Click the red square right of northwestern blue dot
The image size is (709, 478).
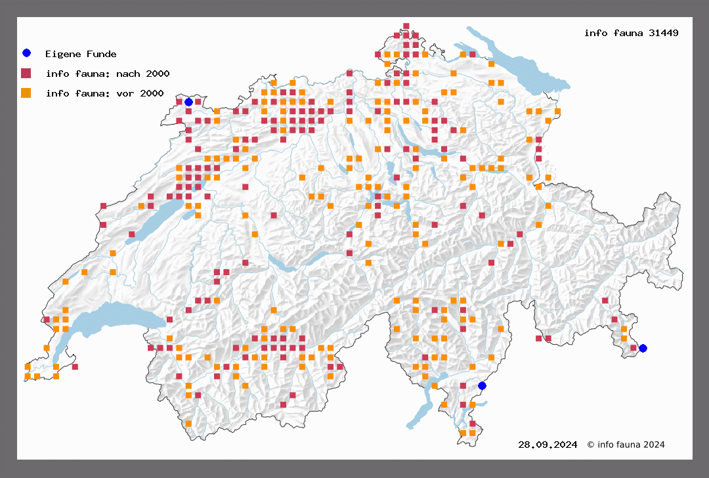point(198,102)
